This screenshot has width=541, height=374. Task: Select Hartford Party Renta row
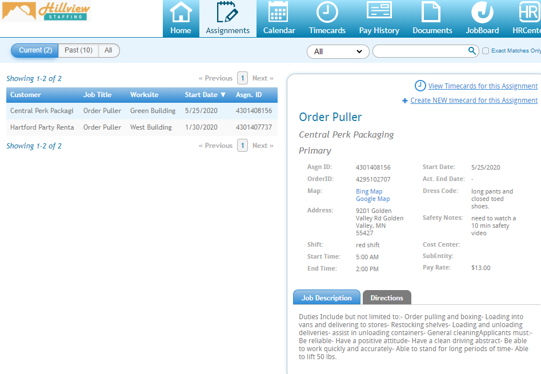coord(142,127)
